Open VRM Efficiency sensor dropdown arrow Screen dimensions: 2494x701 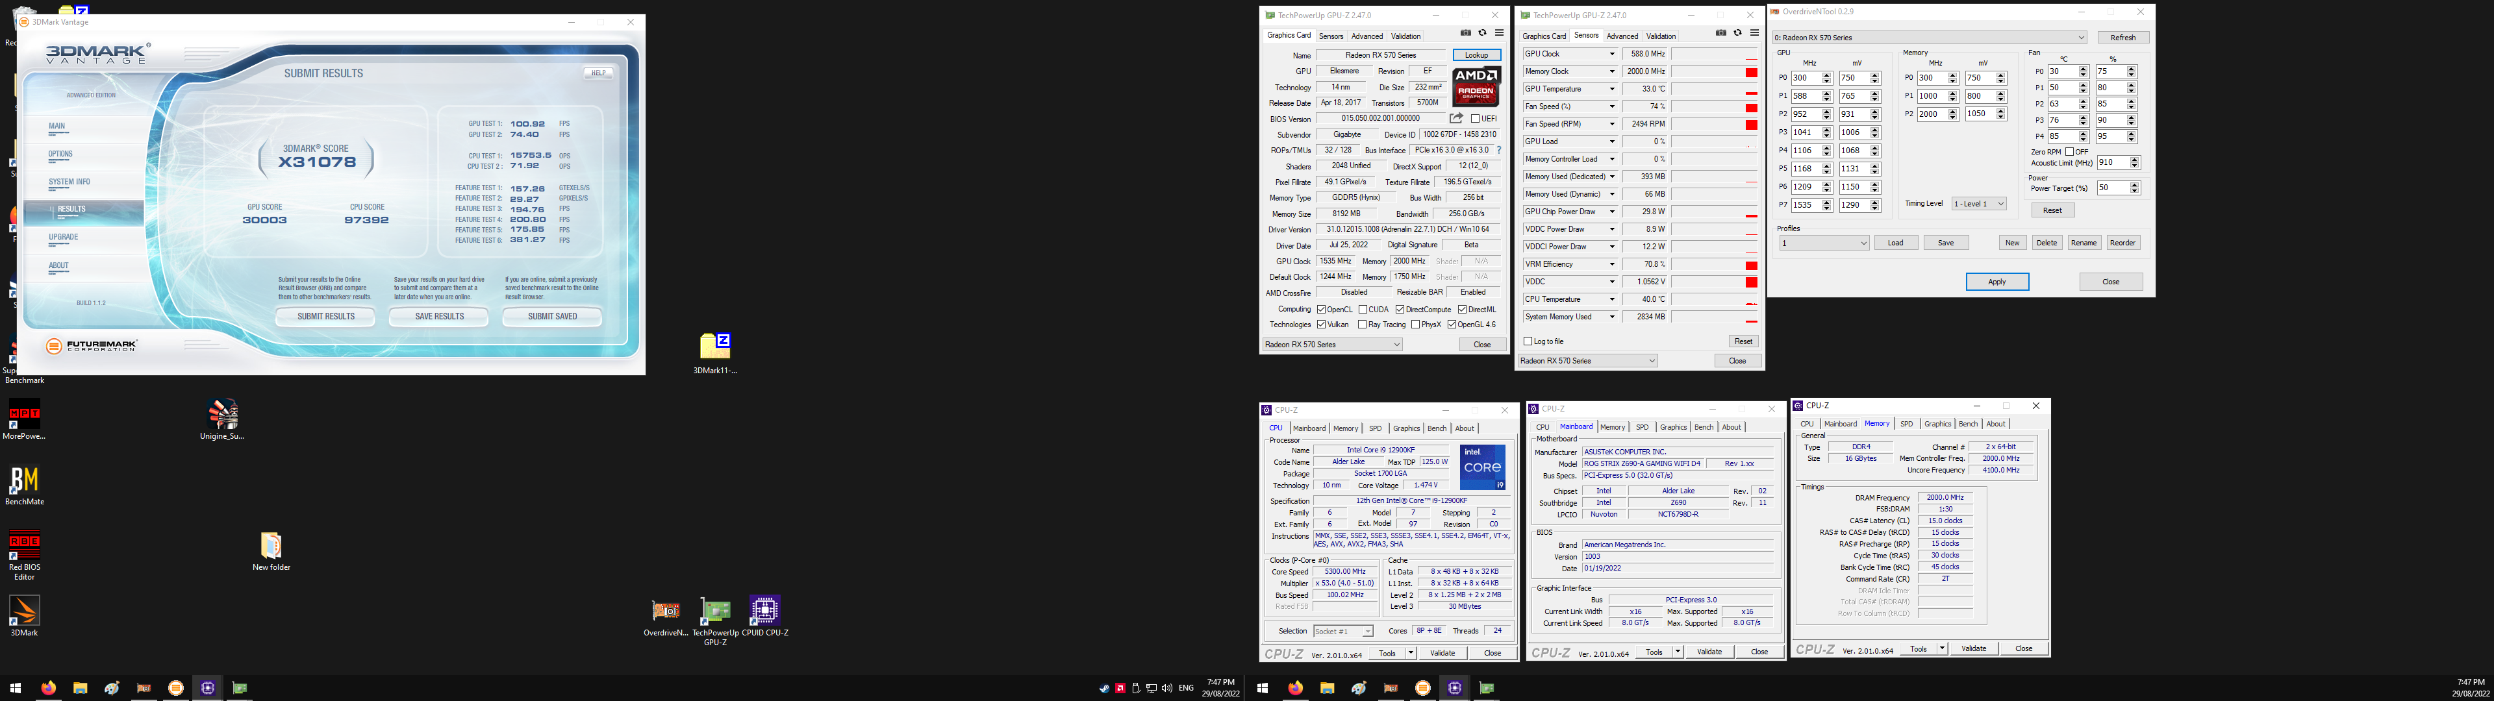tap(1612, 264)
